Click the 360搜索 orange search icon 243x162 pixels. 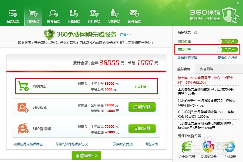point(23,107)
